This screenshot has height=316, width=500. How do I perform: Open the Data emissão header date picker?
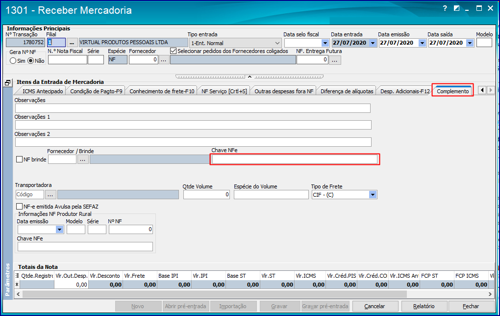[x=422, y=43]
